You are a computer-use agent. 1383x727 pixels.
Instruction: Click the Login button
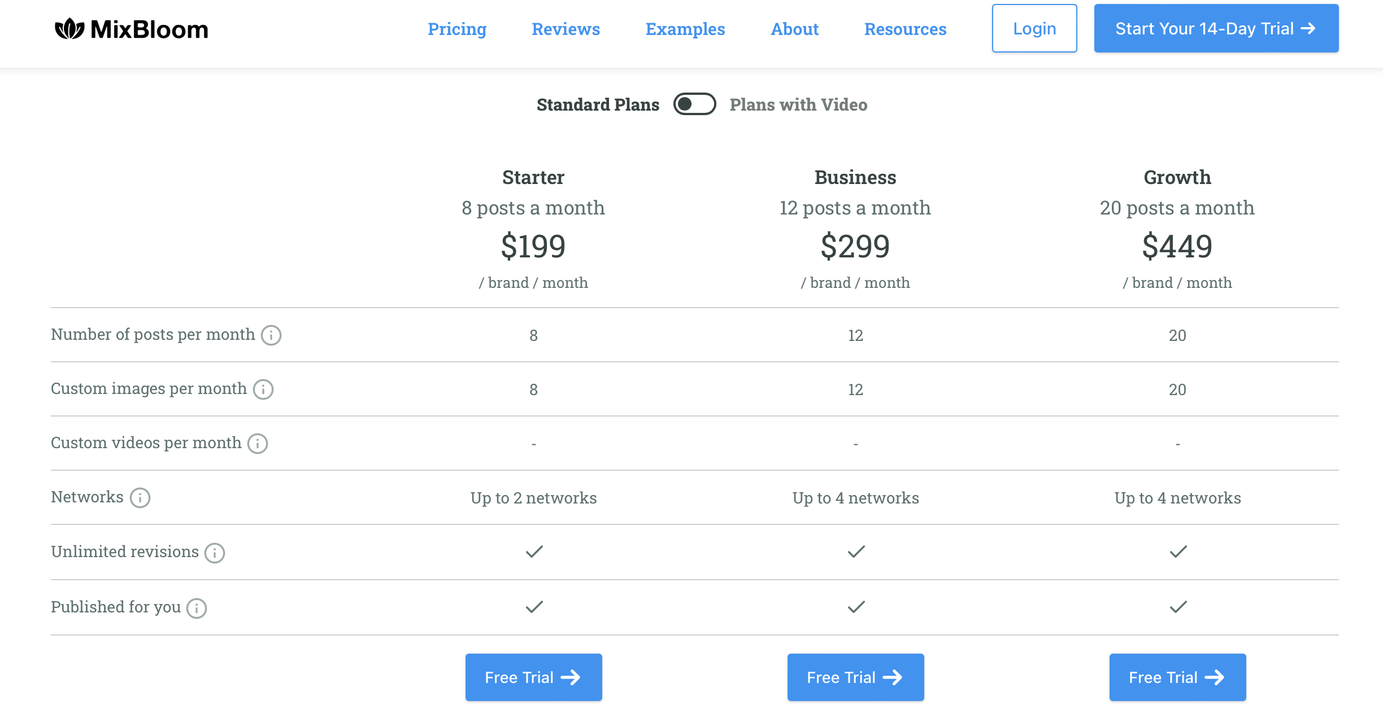click(x=1034, y=28)
